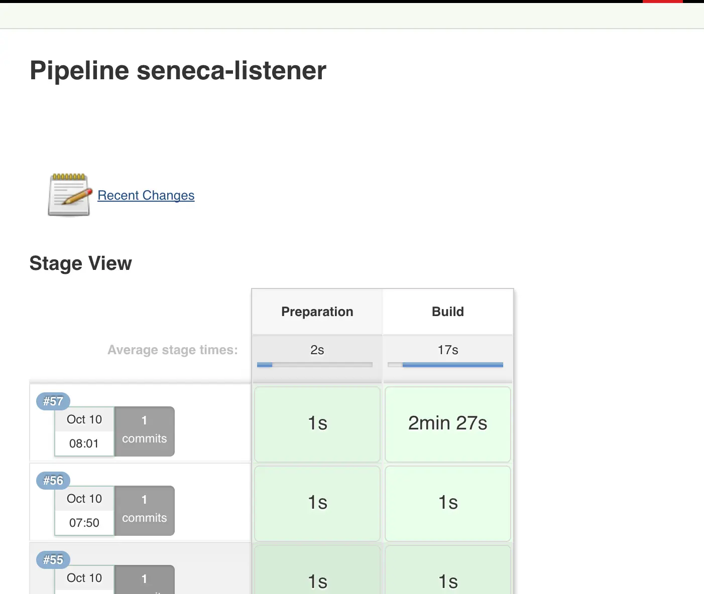Click build #56 date box Oct 10 07:50
704x594 pixels.
pos(84,511)
